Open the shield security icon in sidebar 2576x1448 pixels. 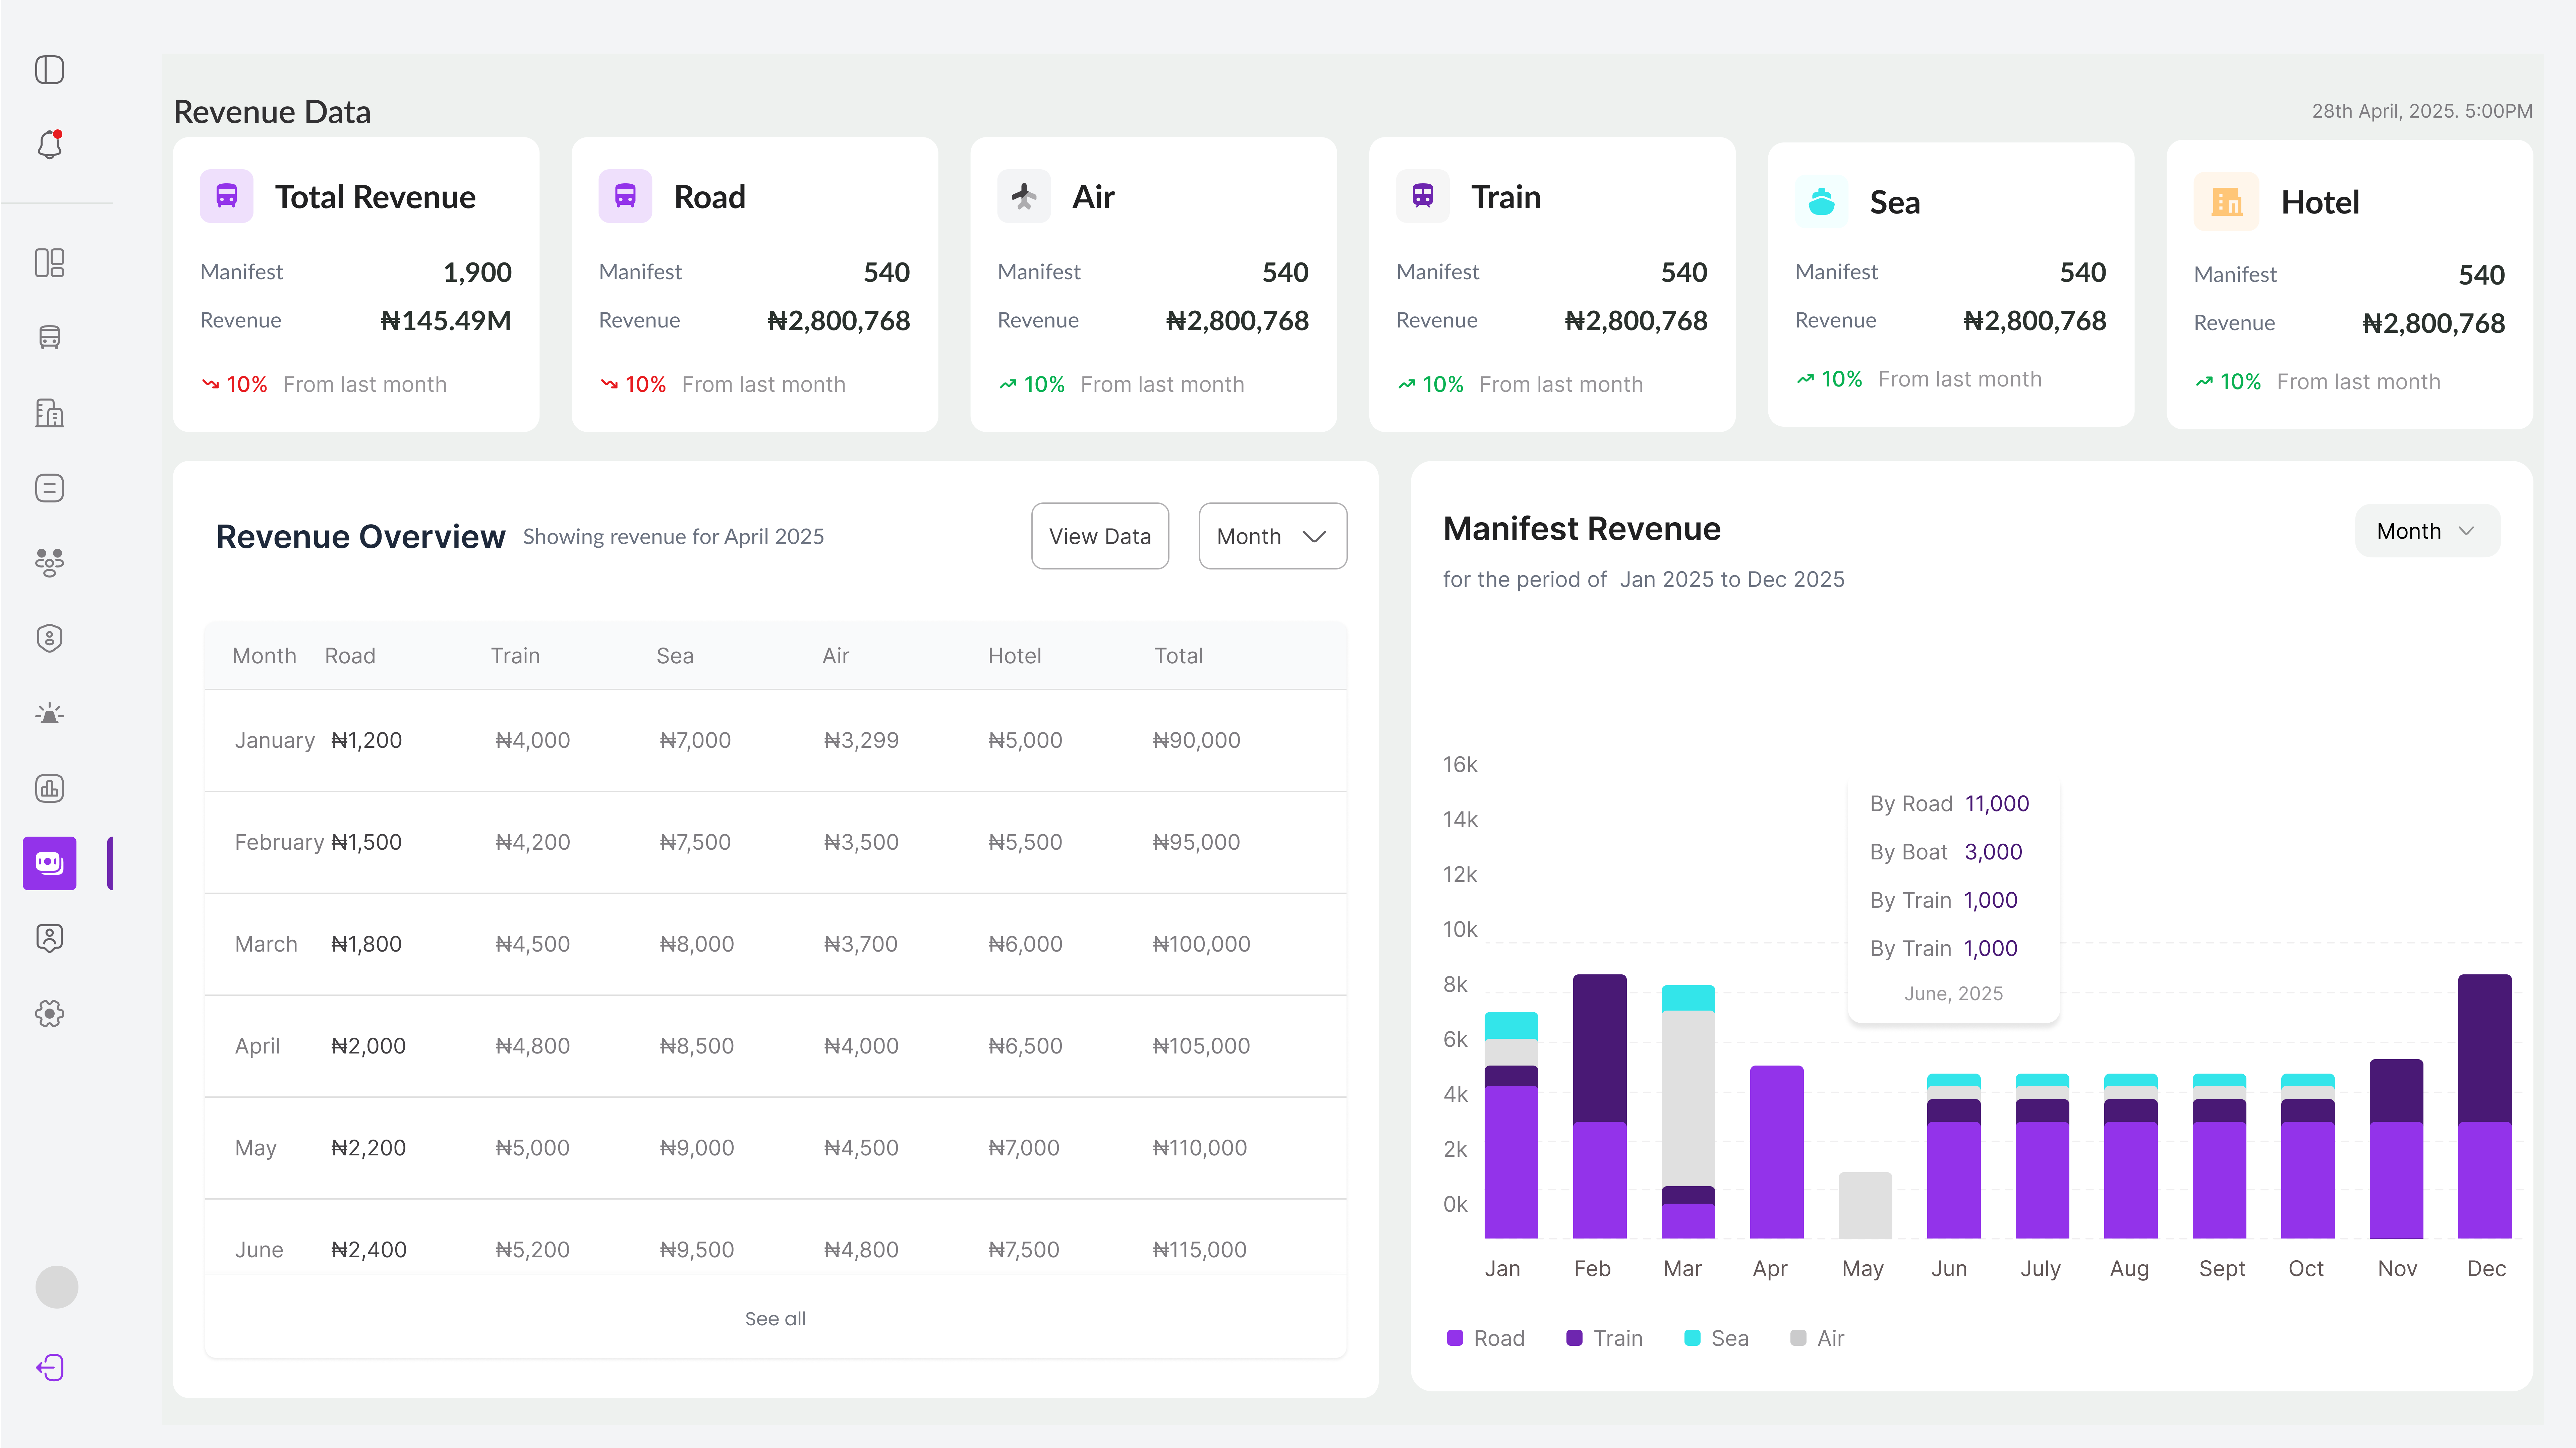49,638
